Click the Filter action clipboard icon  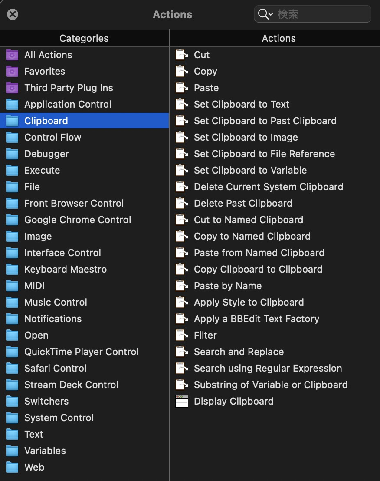pos(182,335)
